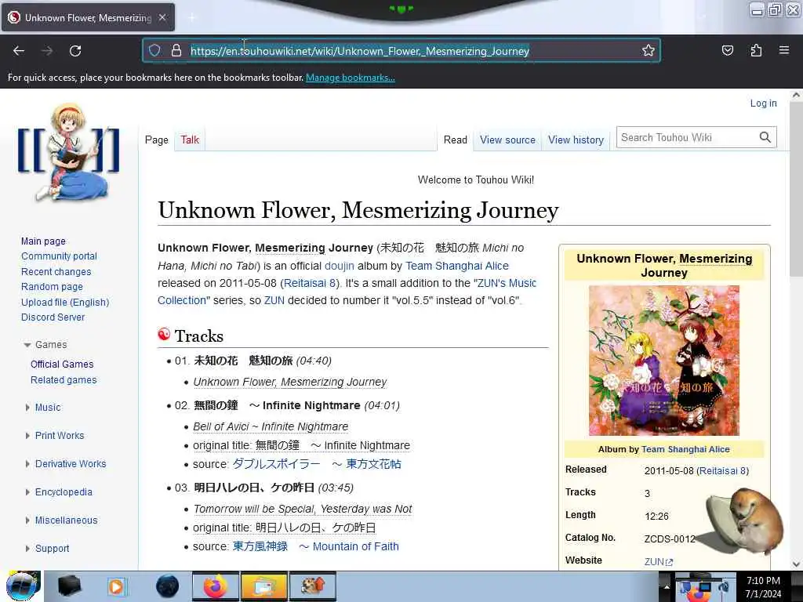Click in the Search Touhou Wiki field
Screen dimensions: 803x602
(688, 137)
